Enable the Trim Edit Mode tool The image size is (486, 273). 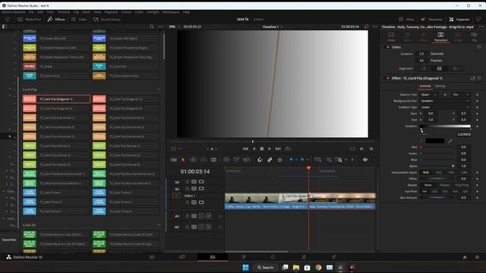point(193,160)
